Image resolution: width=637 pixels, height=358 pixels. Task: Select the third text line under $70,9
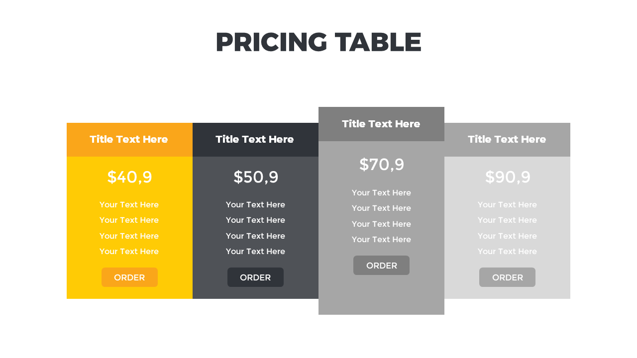tap(381, 224)
